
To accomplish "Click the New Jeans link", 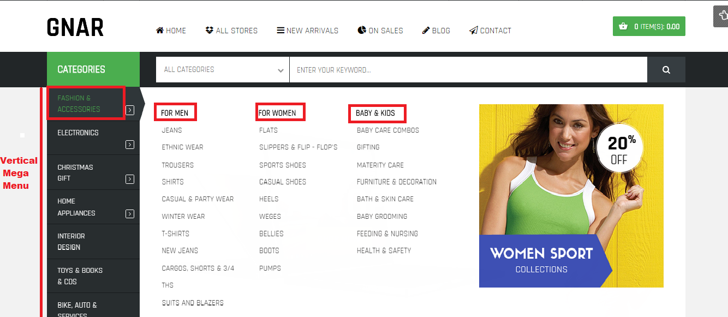I will pos(180,251).
